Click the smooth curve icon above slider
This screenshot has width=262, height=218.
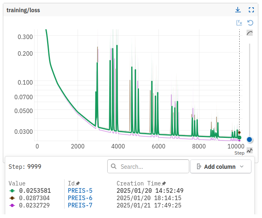pyautogui.click(x=249, y=33)
